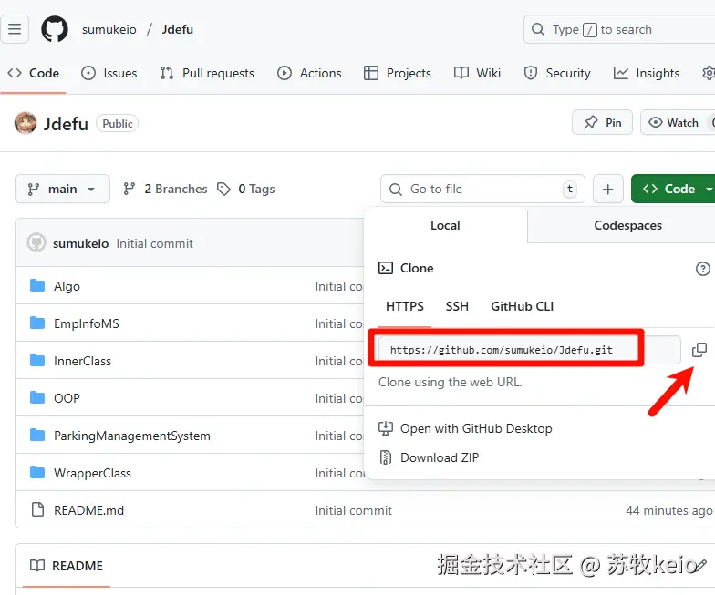The image size is (715, 595).
Task: Open the Issues tab
Action: click(x=109, y=73)
